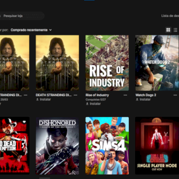Screen dimensions: 179x179
Task: Click the DEATH STRANDING DI... title above Instalar
Action: (x=54, y=95)
